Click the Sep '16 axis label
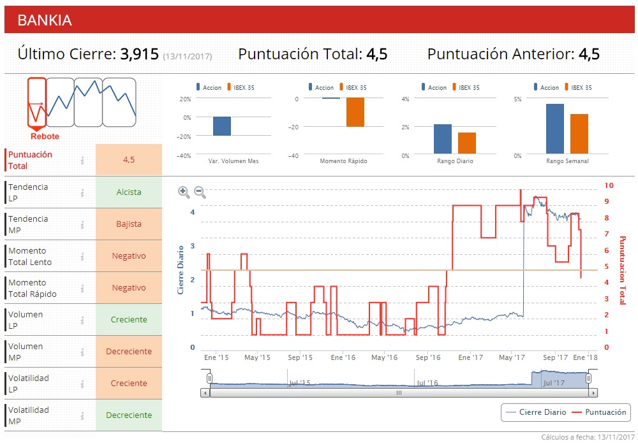 pos(428,357)
